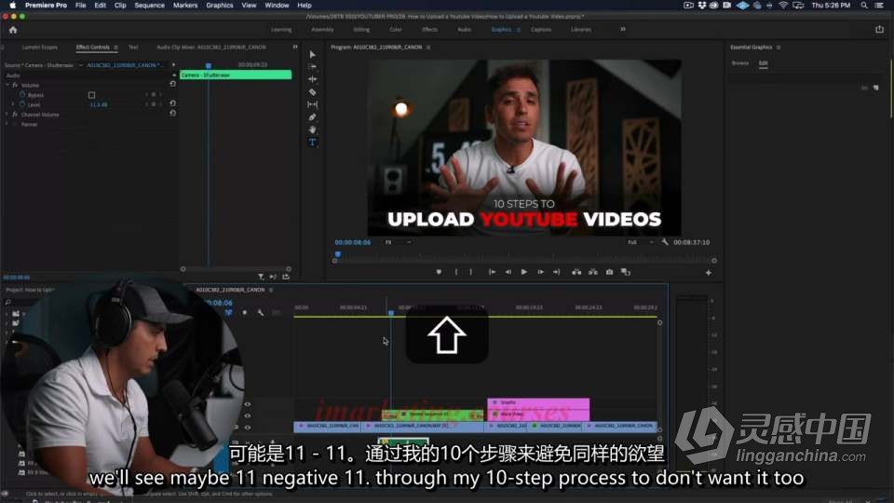Viewport: 894px width, 503px height.
Task: Select the Pen tool
Action: [313, 117]
